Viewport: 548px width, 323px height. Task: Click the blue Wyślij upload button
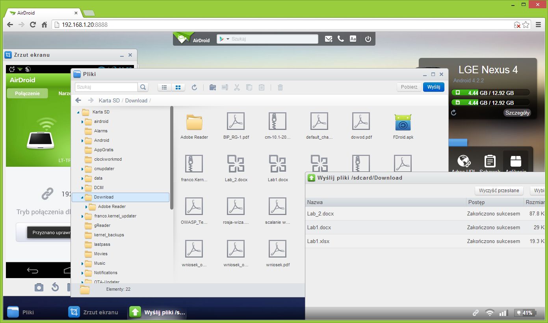(434, 87)
